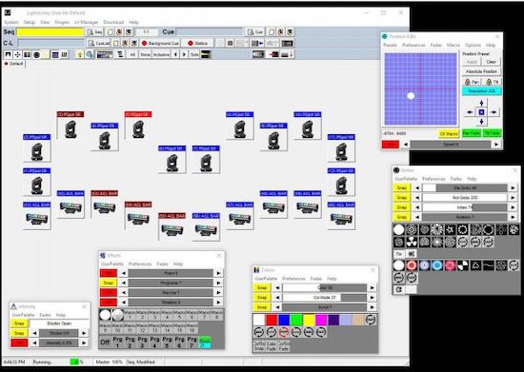Choose the triangle rotating gobo
The height and width of the screenshot is (372, 524).
[x=475, y=265]
